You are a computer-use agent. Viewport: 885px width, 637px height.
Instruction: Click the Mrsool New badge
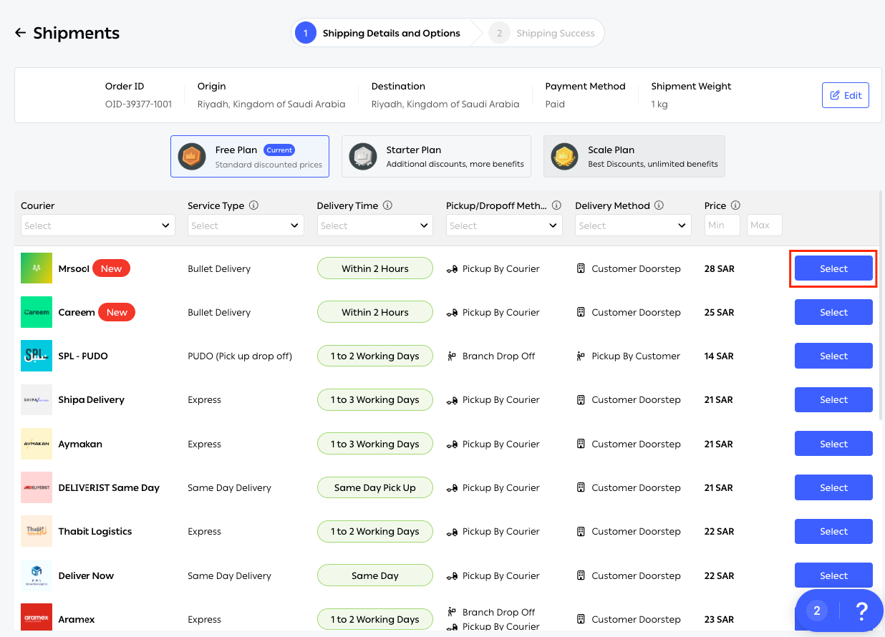pyautogui.click(x=111, y=268)
